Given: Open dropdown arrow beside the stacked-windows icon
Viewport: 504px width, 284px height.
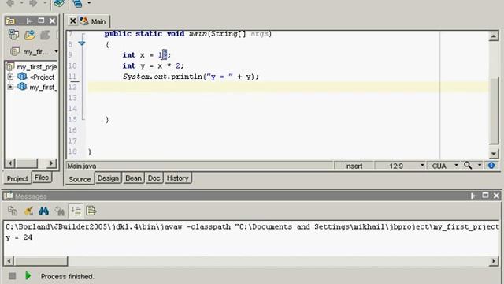Looking at the screenshot, I should click(89, 3).
